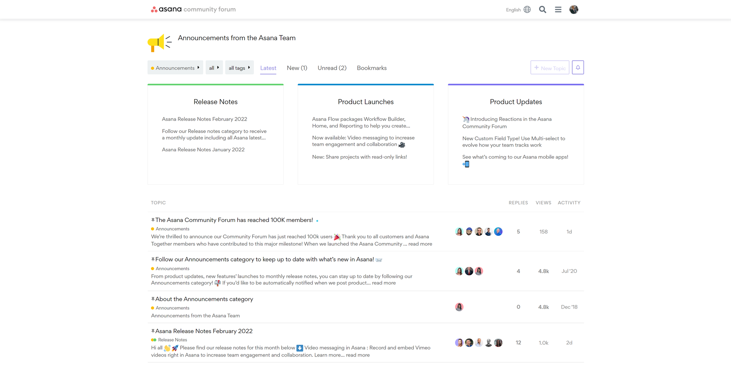This screenshot has height=366, width=731.
Task: Click 'read more' on the 100K members excerpt
Action: tap(420, 244)
